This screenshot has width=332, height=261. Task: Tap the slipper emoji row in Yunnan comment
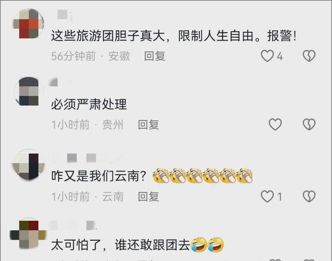tap(203, 176)
